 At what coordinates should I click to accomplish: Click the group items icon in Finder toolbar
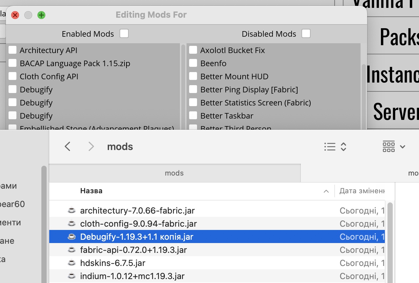pos(389,146)
